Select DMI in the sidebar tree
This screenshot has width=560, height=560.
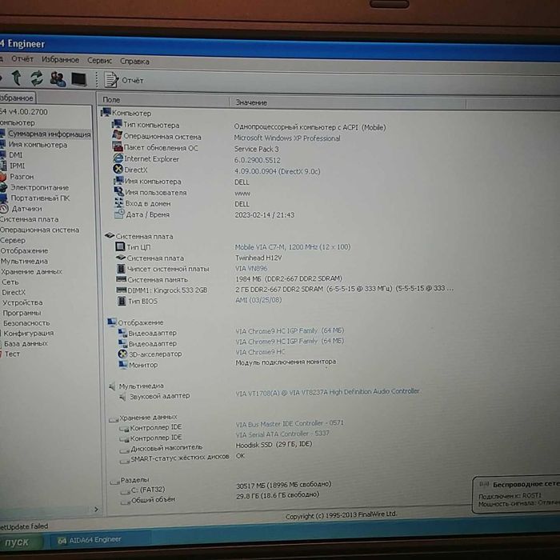15,155
